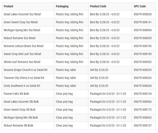
Task: Select UPC code 856791008233
Action: pyautogui.click(x=143, y=70)
